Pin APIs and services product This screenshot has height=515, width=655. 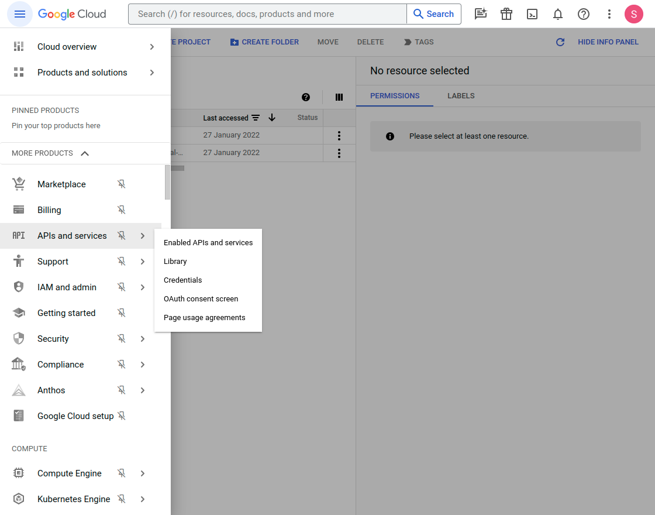point(121,236)
